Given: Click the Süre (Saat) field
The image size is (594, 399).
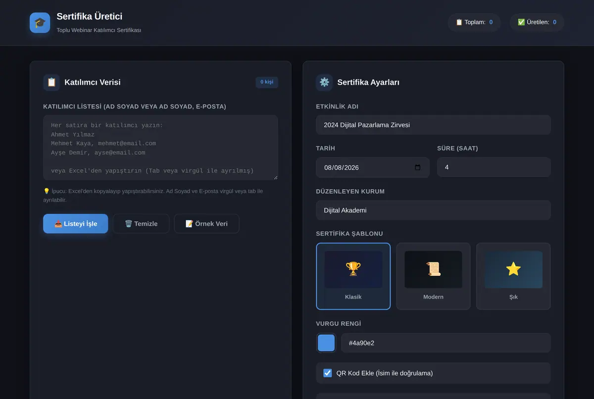Looking at the screenshot, I should (494, 167).
